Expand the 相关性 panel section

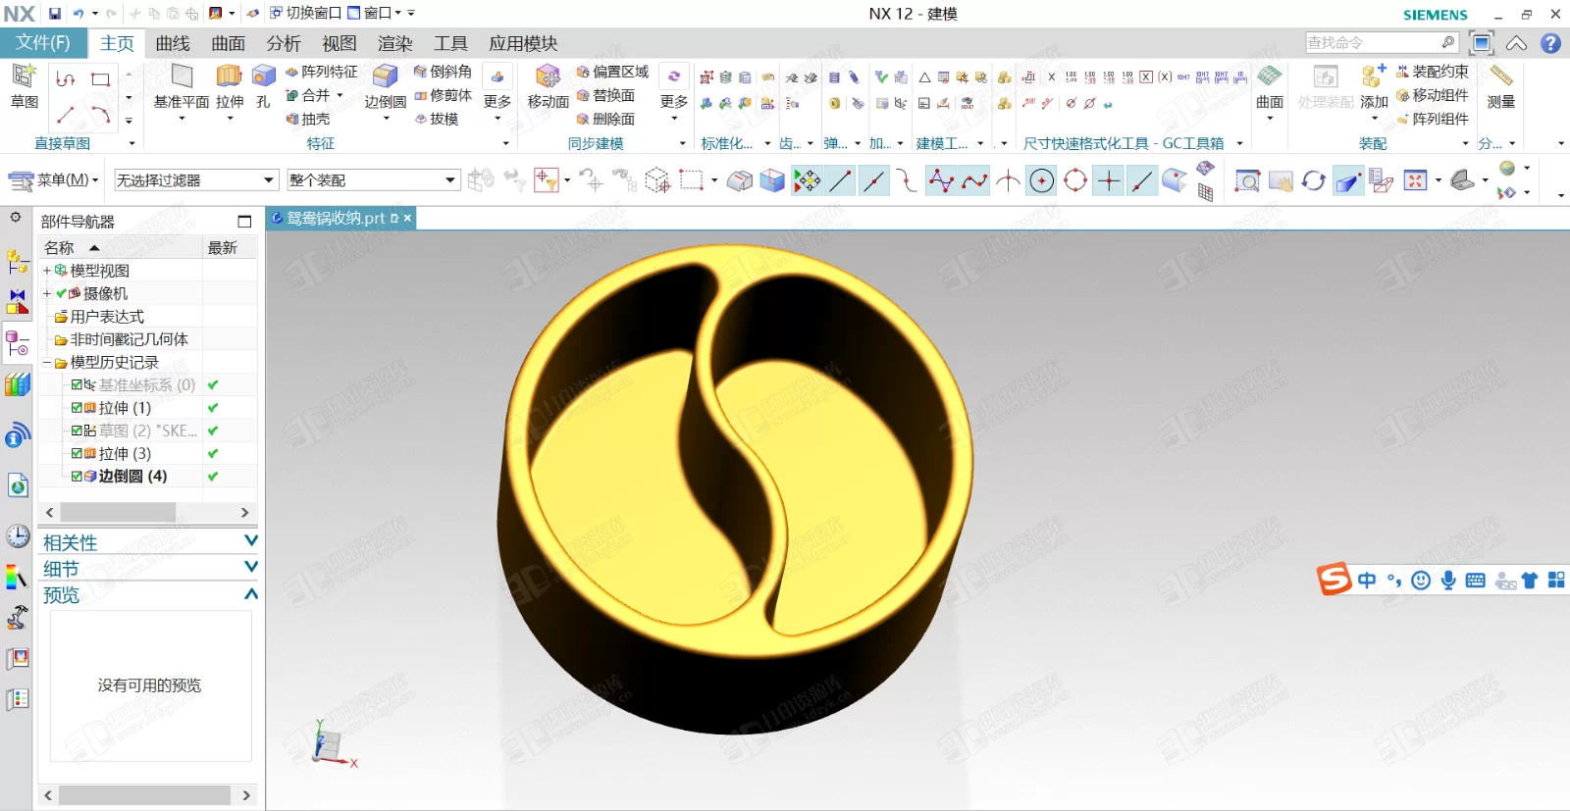coord(250,541)
